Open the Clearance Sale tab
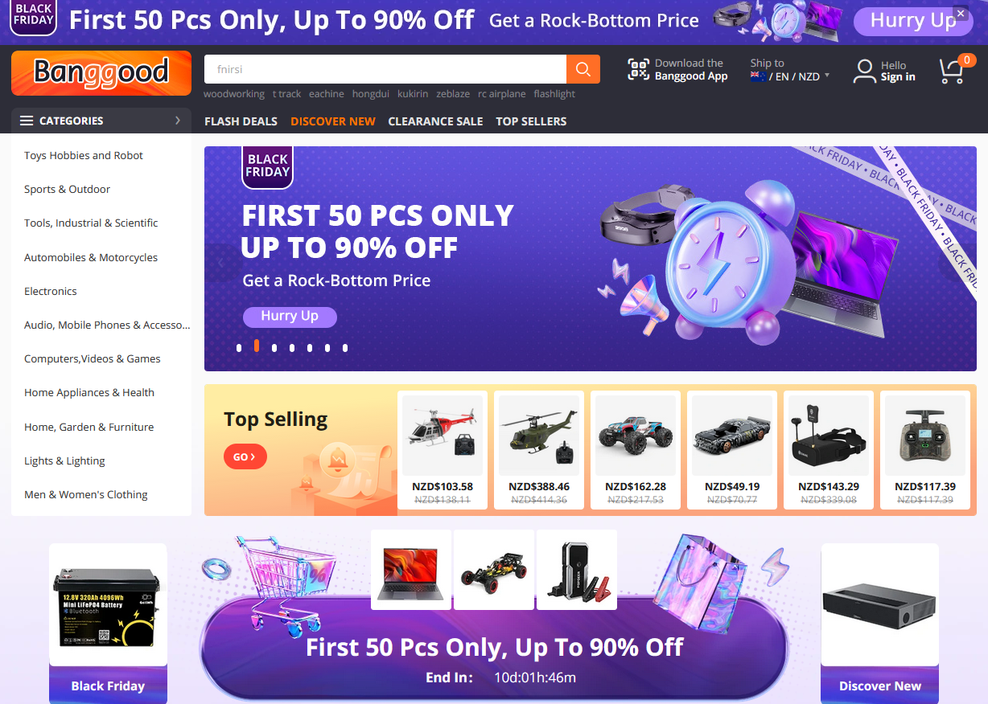The width and height of the screenshot is (988, 704). click(435, 121)
